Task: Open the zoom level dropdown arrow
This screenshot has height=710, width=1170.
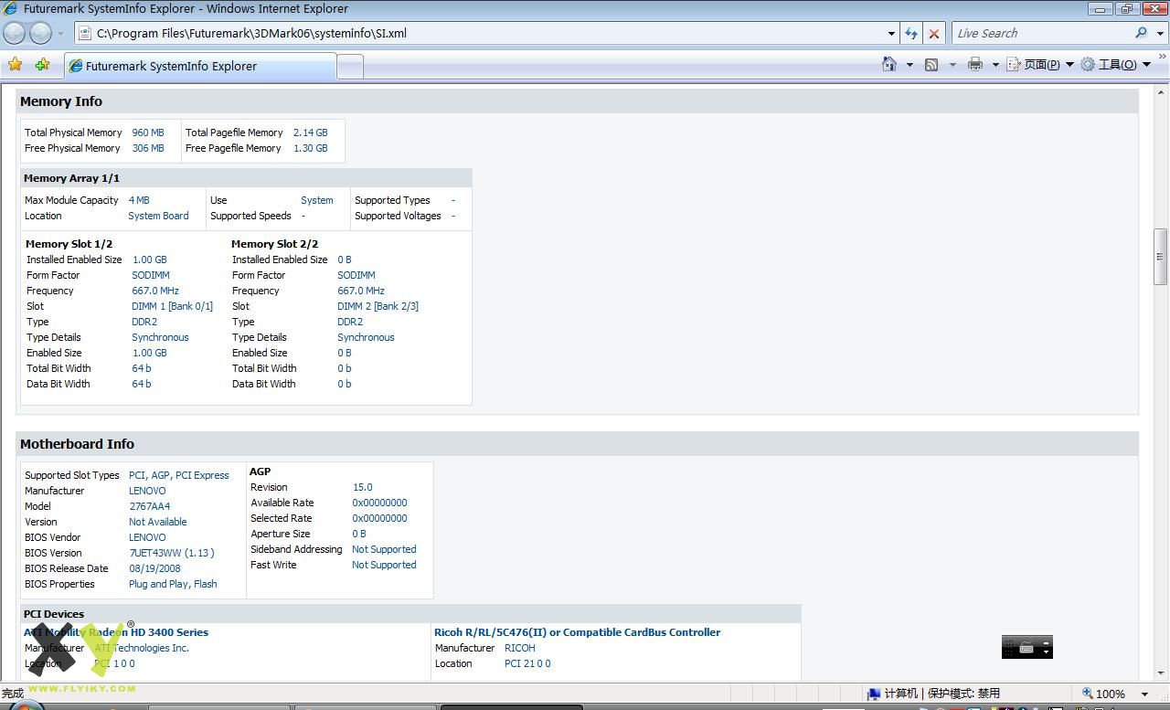Action: [1143, 694]
